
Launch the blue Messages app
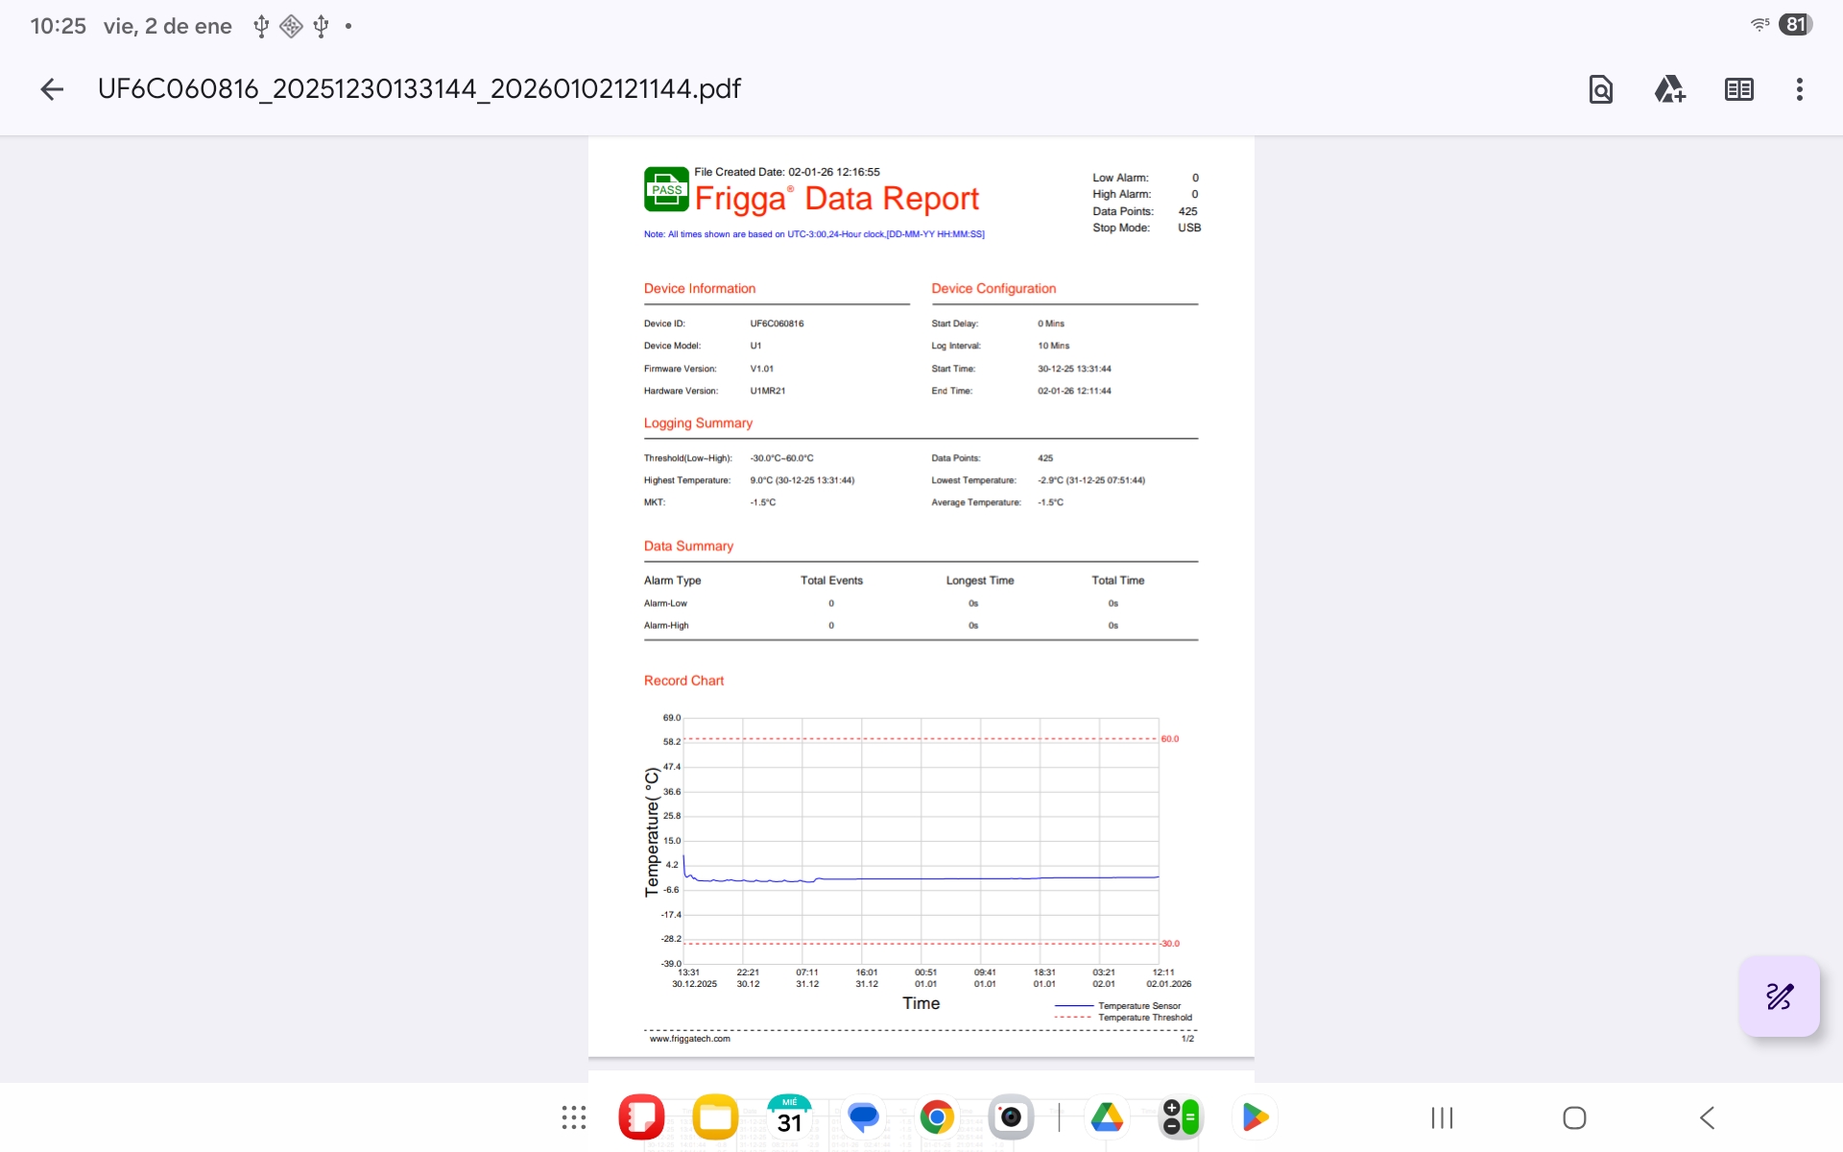(863, 1117)
